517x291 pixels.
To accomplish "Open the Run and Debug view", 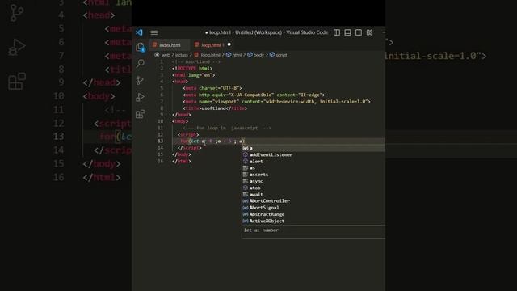I will pyautogui.click(x=140, y=97).
